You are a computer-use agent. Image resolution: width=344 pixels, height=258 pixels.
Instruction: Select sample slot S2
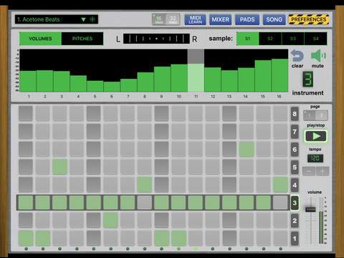[x=270, y=39]
